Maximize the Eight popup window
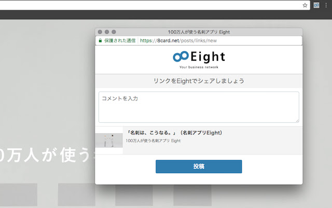 coord(114,32)
